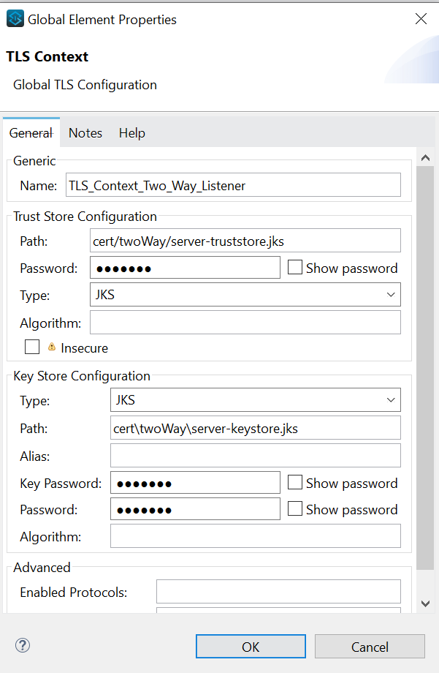Show the Trust Store password
Image resolution: width=439 pixels, height=673 pixels.
coord(295,268)
